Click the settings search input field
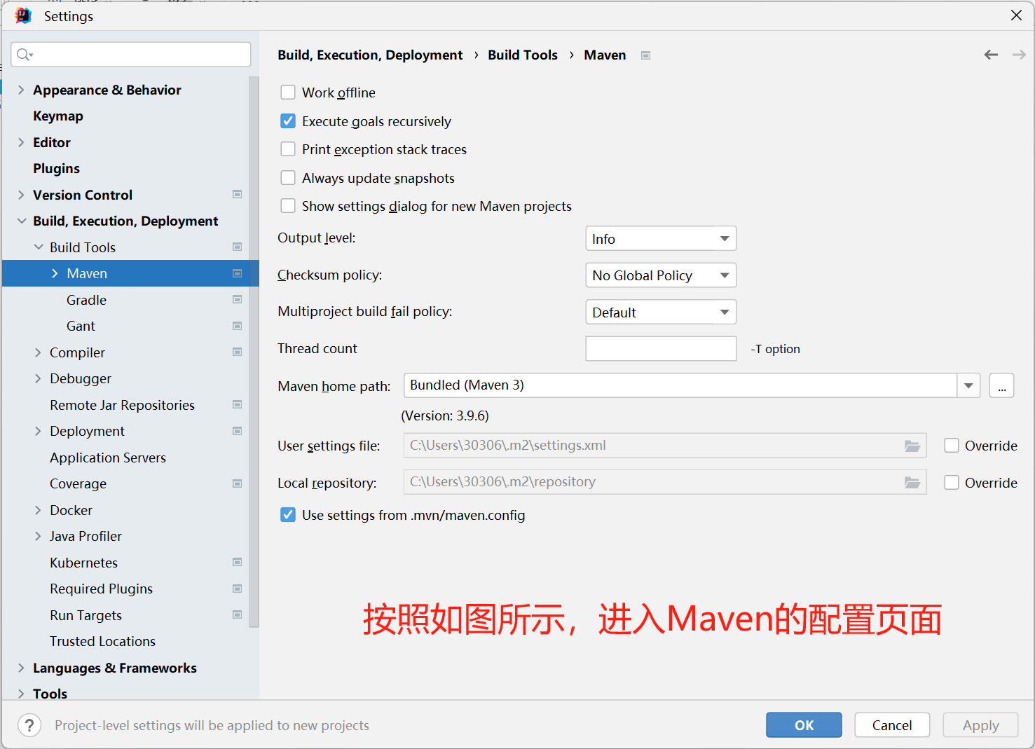The height and width of the screenshot is (749, 1035). 131,55
